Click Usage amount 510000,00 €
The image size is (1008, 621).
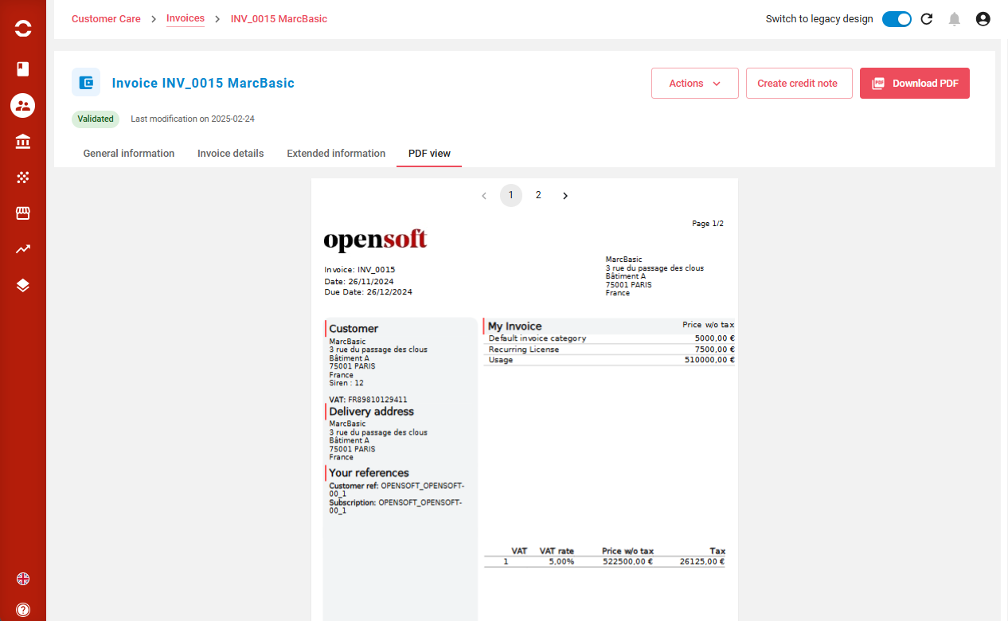[709, 360]
